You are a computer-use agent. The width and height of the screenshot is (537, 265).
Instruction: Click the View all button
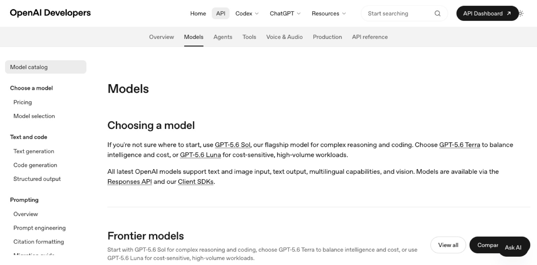tap(448, 245)
